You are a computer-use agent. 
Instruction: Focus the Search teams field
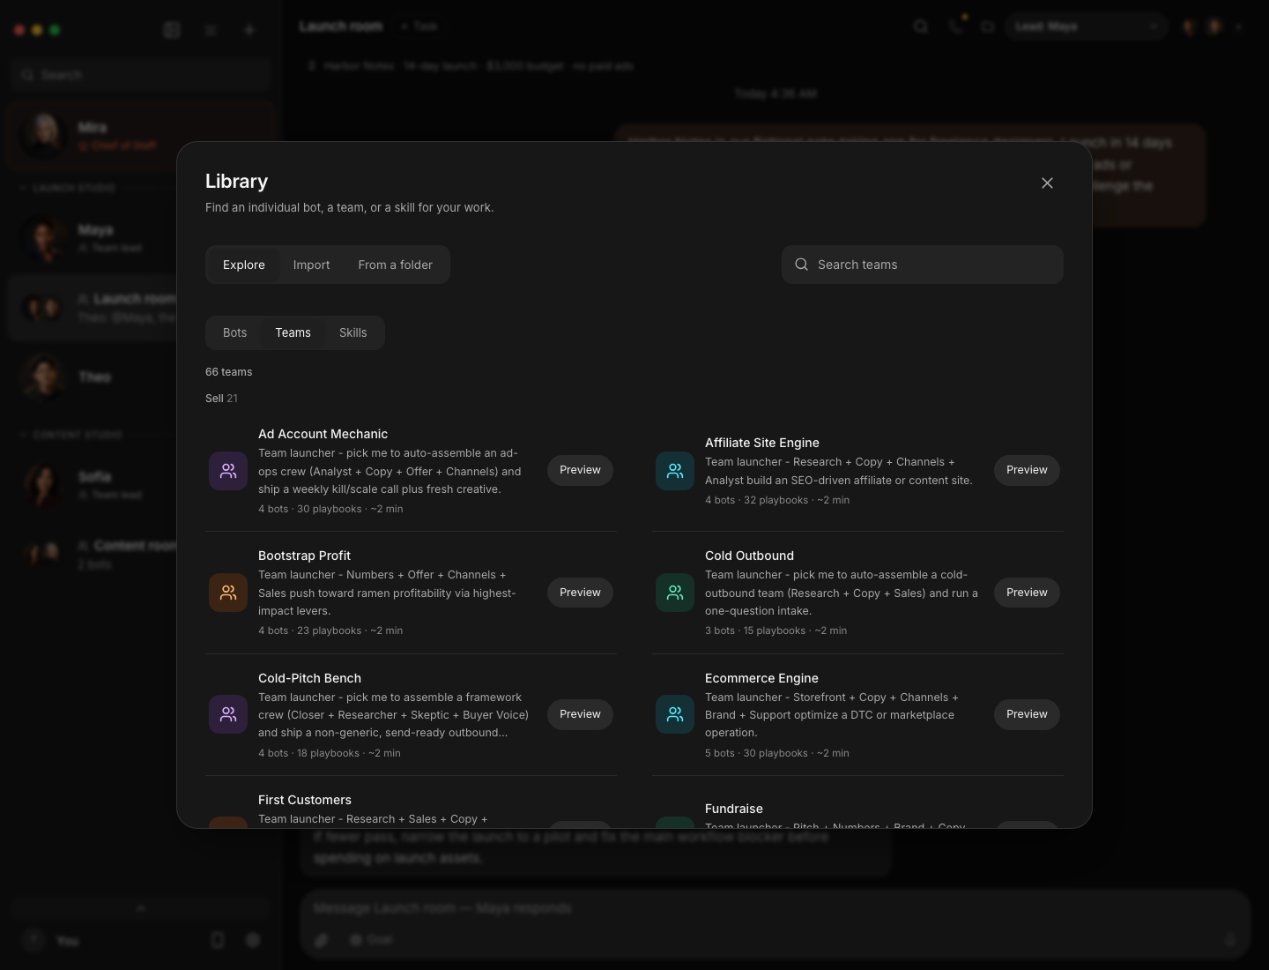point(922,265)
